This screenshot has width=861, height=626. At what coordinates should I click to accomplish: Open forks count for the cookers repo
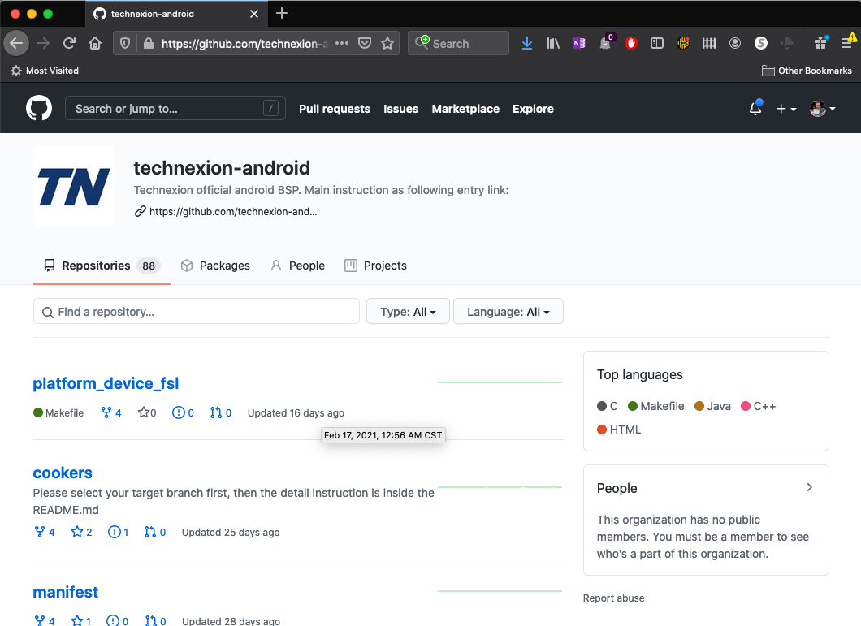click(45, 532)
